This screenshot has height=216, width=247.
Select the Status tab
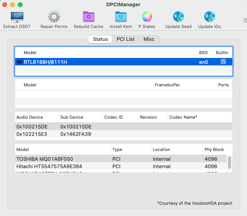(100, 39)
